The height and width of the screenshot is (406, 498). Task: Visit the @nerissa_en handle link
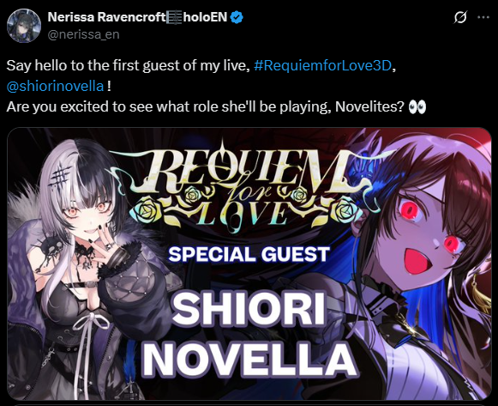(83, 34)
